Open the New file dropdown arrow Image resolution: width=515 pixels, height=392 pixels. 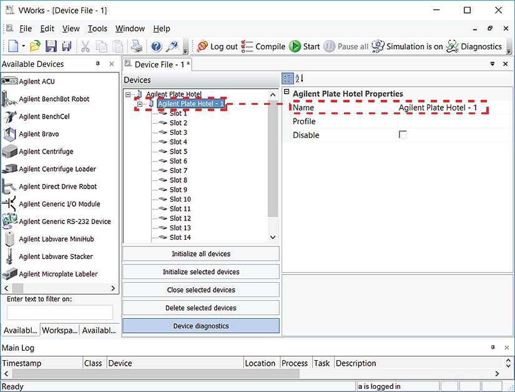(24, 47)
